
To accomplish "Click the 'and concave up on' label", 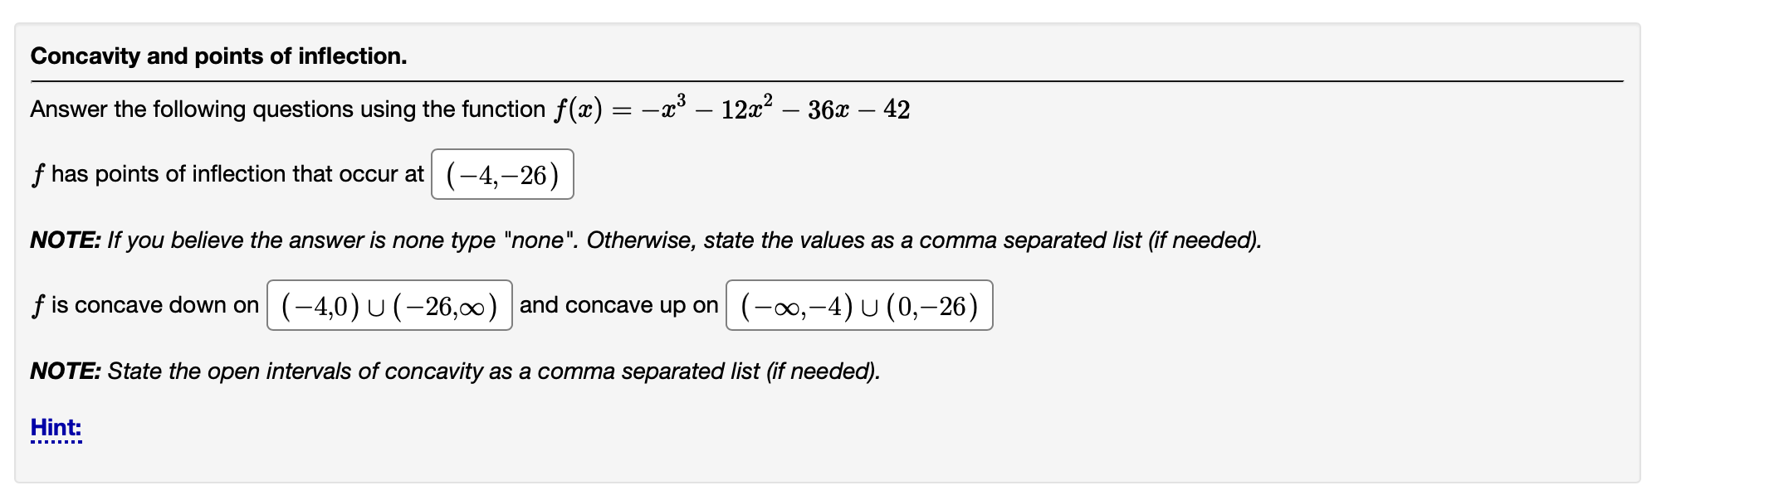I will [618, 305].
